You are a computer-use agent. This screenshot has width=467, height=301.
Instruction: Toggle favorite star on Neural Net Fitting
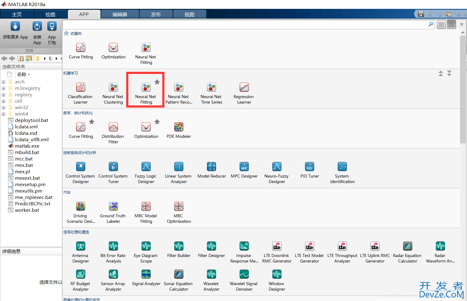tap(157, 82)
